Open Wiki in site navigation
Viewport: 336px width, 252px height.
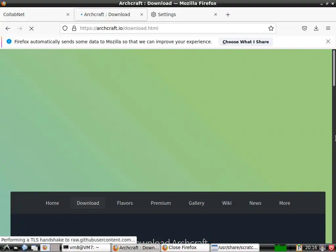tap(227, 203)
